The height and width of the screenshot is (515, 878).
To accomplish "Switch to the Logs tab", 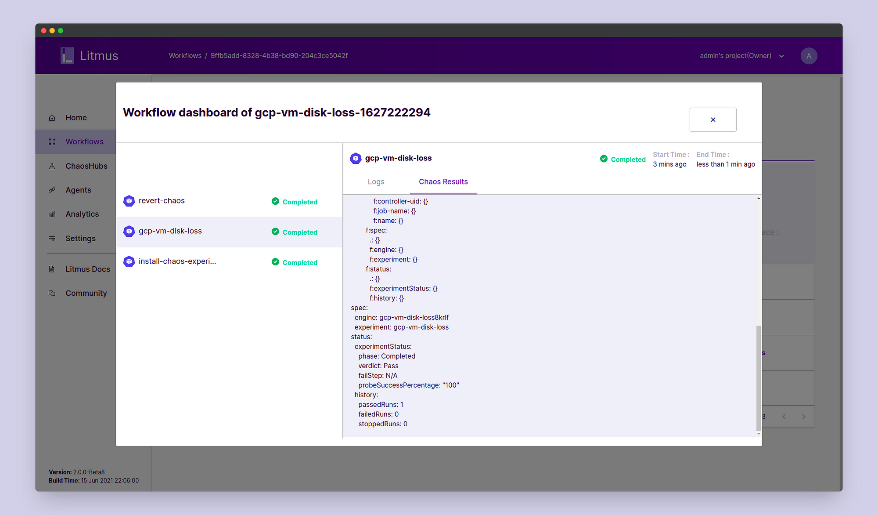I will coord(376,182).
